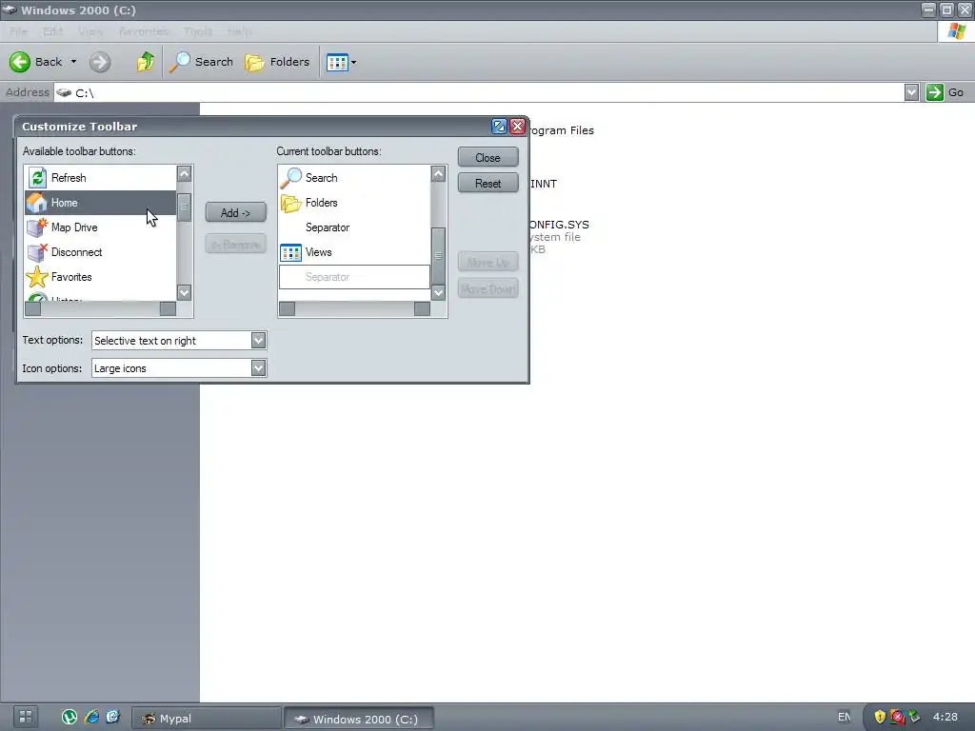Click the system clock showing 4:28
This screenshot has height=731, width=975.
click(x=945, y=717)
